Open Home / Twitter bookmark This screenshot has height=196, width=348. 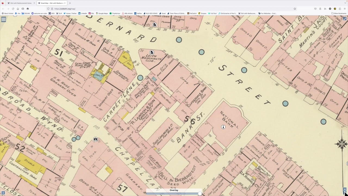(70, 13)
